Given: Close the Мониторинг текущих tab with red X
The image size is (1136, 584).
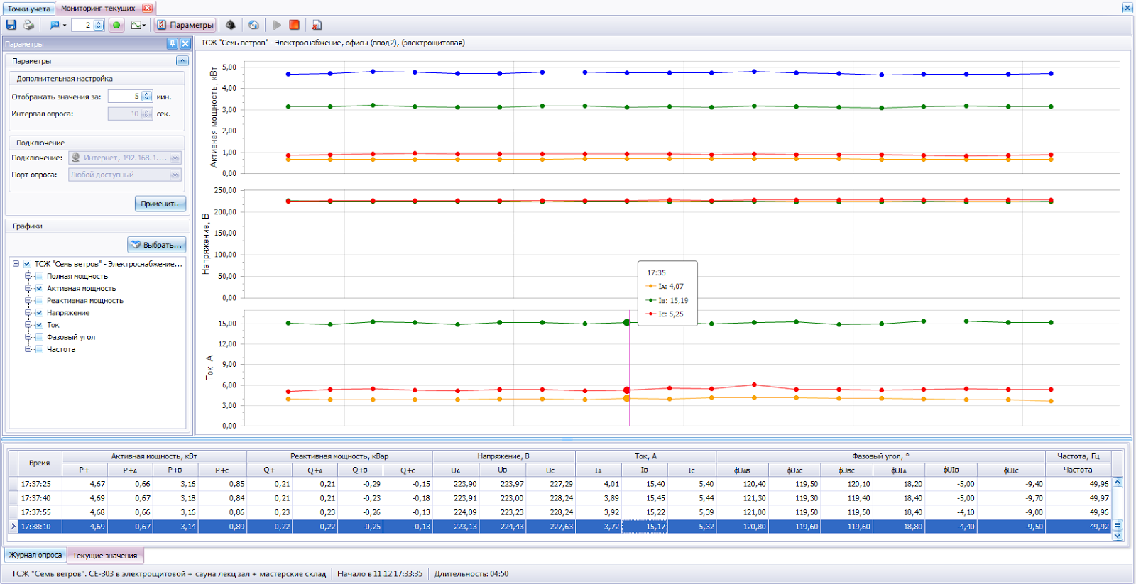Looking at the screenshot, I should click(x=147, y=8).
